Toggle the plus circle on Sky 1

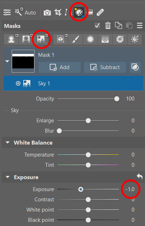tap(18, 83)
